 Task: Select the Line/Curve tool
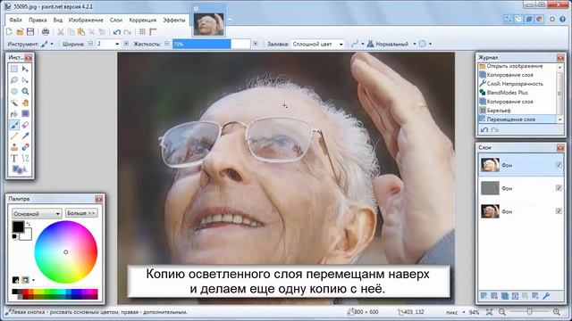tap(25, 159)
